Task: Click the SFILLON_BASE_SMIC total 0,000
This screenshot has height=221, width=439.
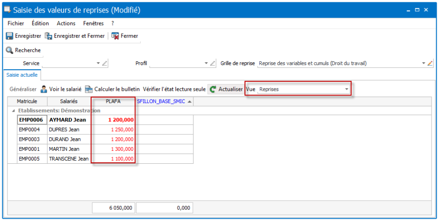Action: tap(165, 208)
